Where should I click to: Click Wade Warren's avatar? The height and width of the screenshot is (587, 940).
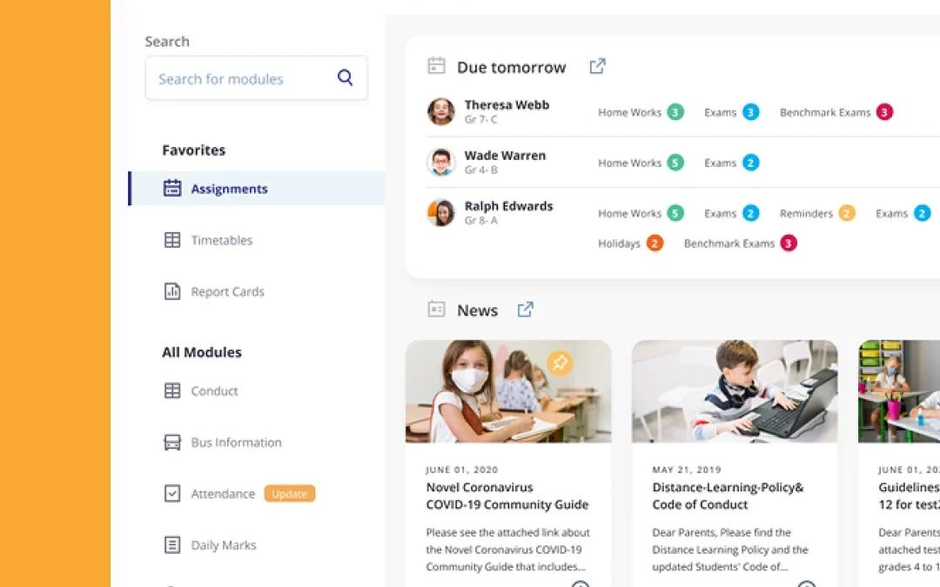(440, 162)
